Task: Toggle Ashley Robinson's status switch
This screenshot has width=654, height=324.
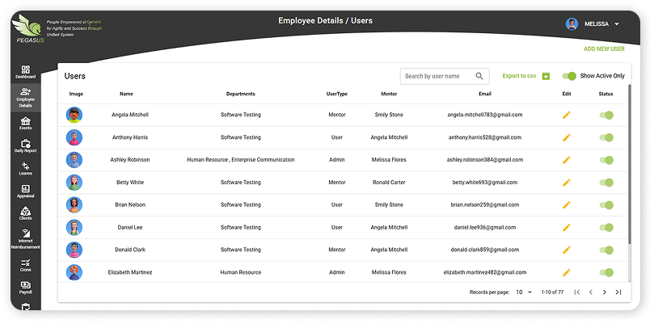Action: click(x=606, y=160)
